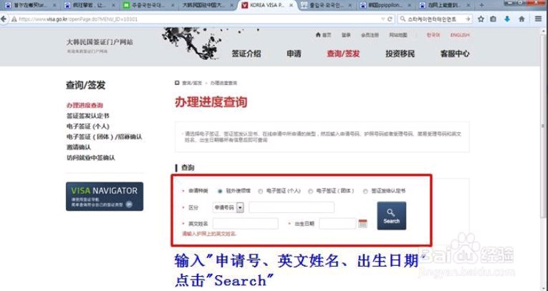Click the blue Search button
Viewport: 548px width, 291px height.
click(x=391, y=216)
